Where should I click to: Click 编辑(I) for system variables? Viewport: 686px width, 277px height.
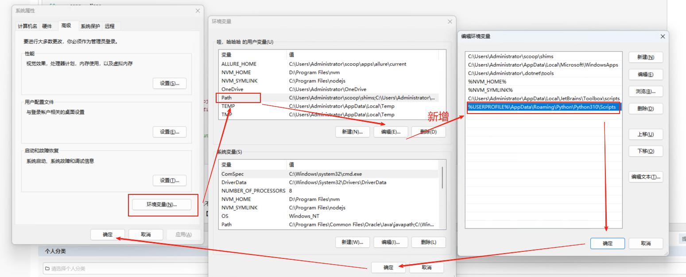pos(390,242)
